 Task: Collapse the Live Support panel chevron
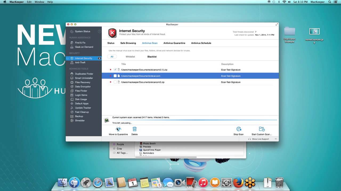click(276, 139)
